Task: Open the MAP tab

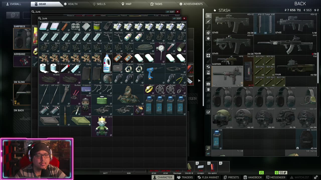Action: click(126, 4)
